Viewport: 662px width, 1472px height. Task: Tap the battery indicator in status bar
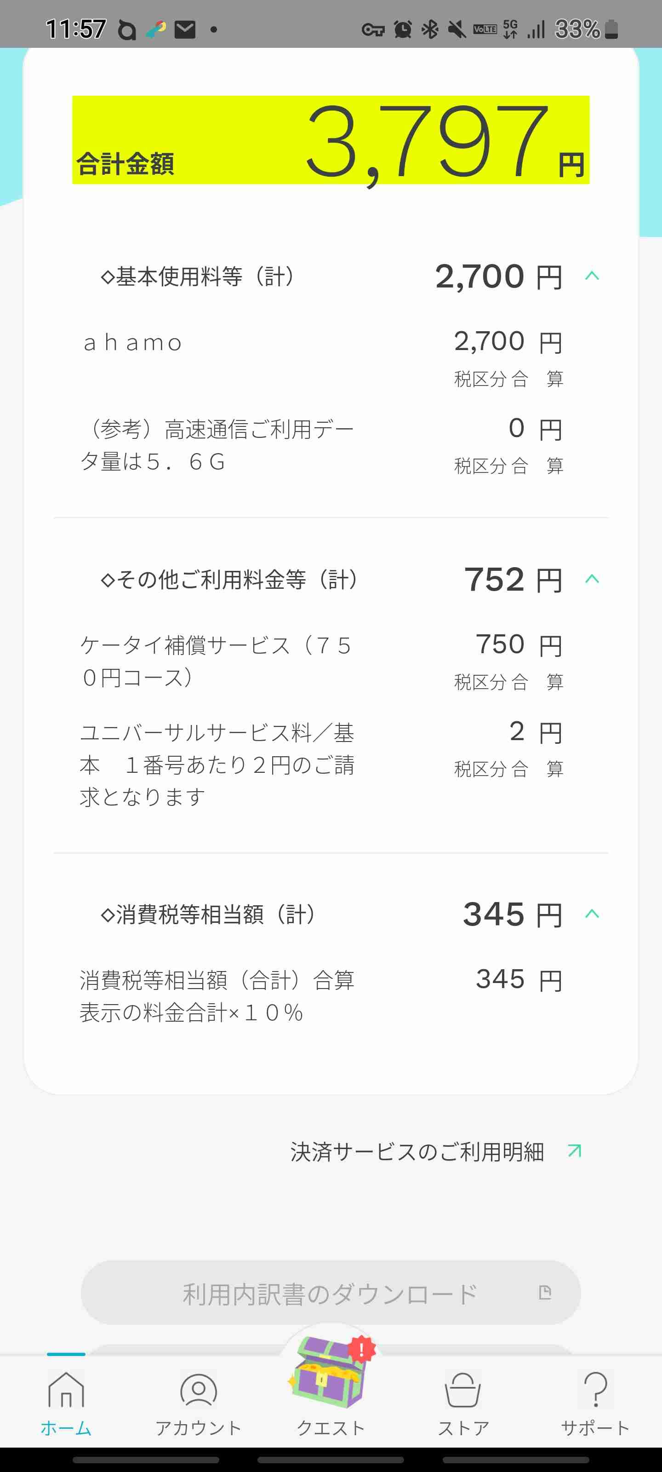(x=611, y=29)
